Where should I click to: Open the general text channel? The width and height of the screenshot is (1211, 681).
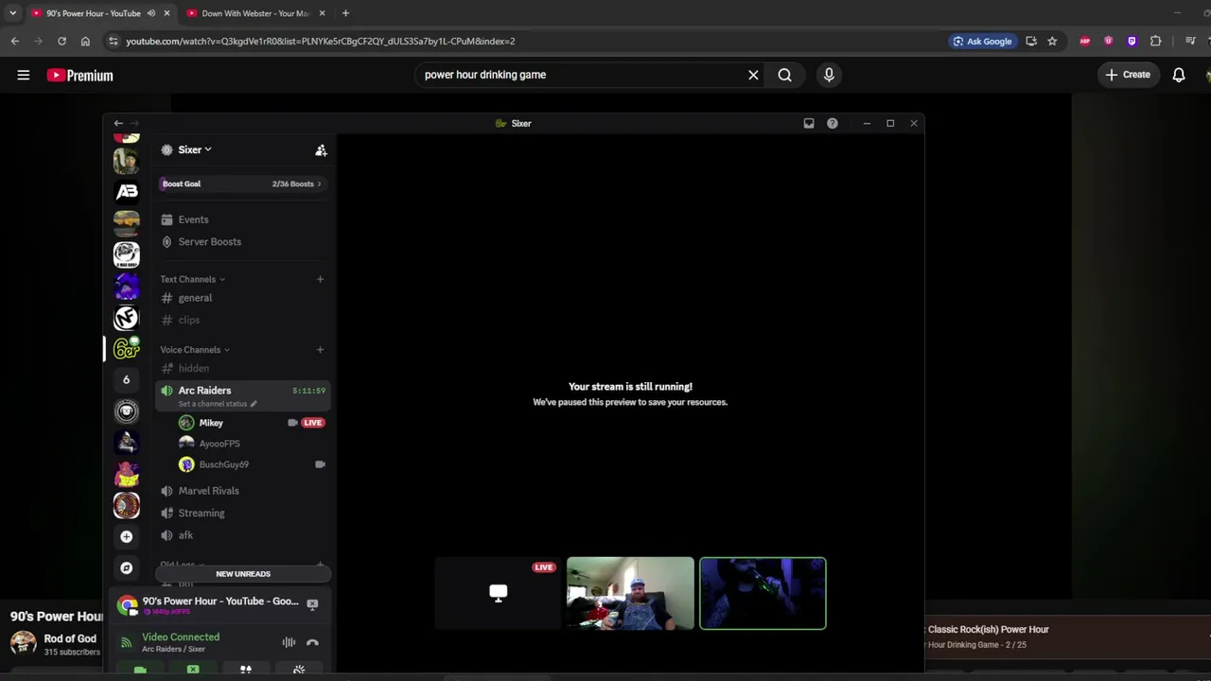click(x=241, y=298)
